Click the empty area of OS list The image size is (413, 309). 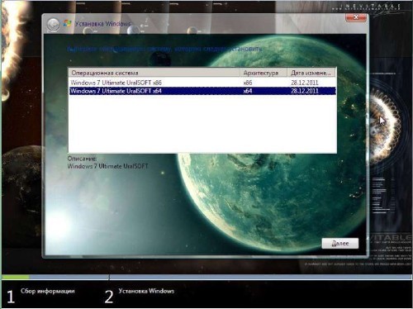(x=202, y=124)
